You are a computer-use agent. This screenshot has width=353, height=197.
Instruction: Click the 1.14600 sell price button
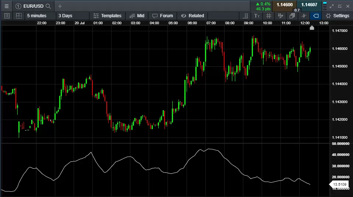pos(284,5)
